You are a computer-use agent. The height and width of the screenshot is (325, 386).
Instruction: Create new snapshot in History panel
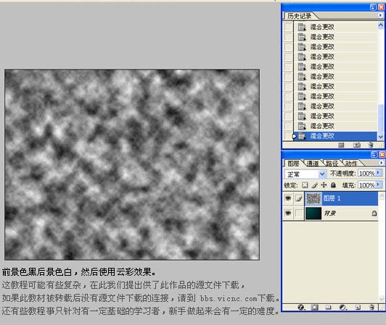[357, 145]
